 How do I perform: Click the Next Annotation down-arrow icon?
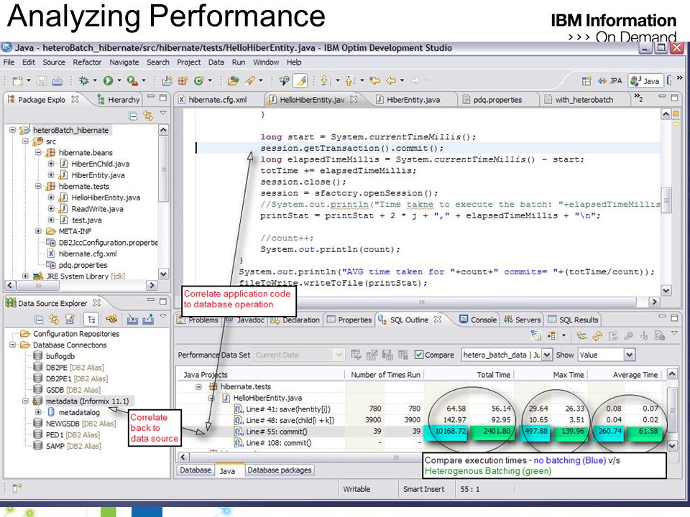[x=325, y=80]
